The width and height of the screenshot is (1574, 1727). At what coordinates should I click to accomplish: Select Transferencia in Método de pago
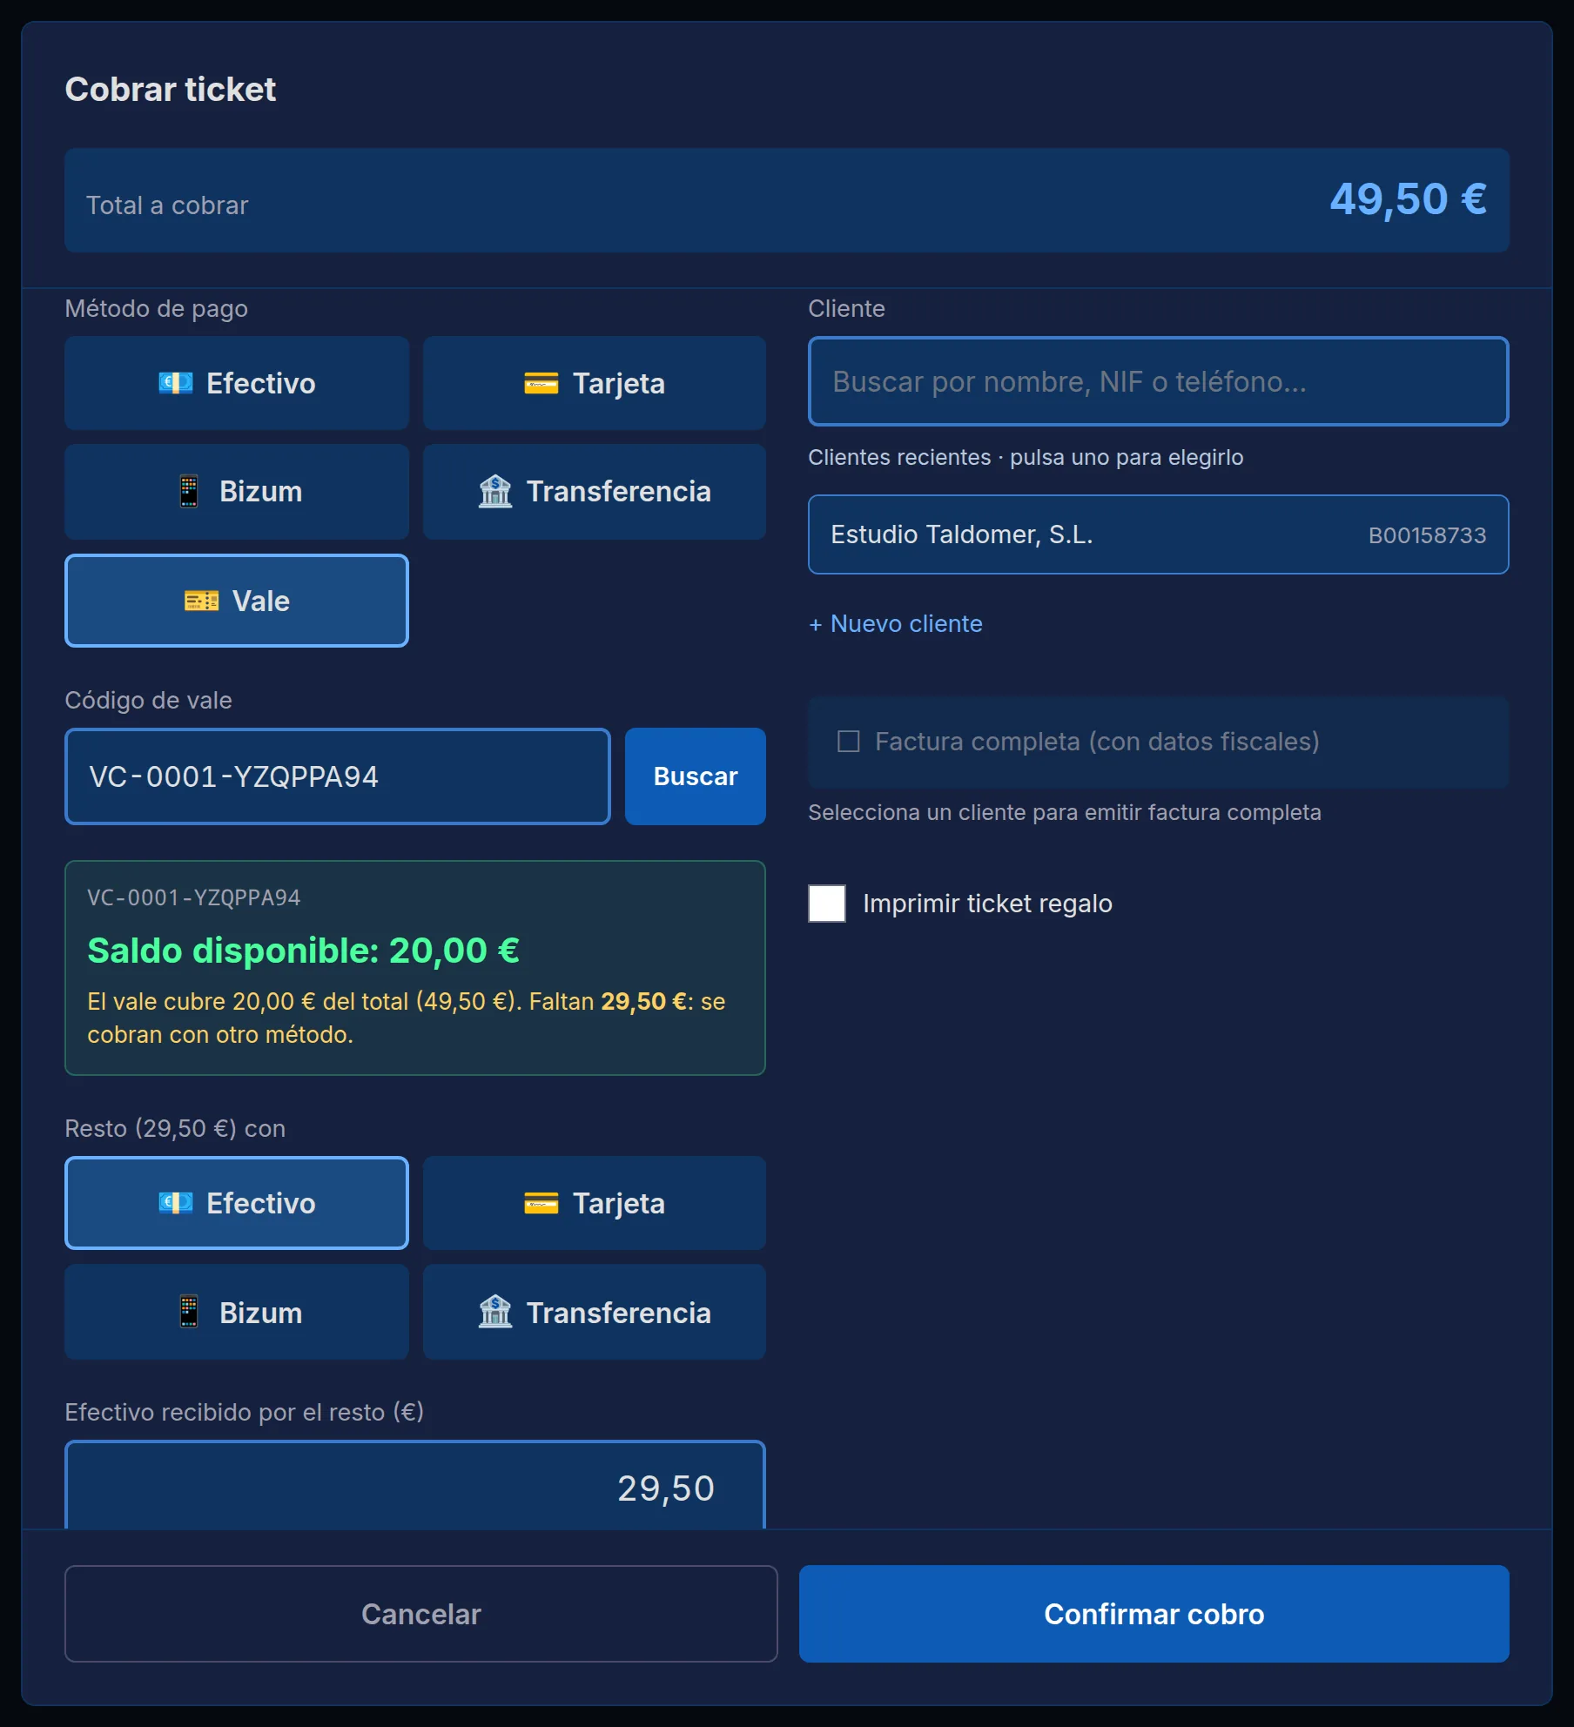tap(595, 491)
